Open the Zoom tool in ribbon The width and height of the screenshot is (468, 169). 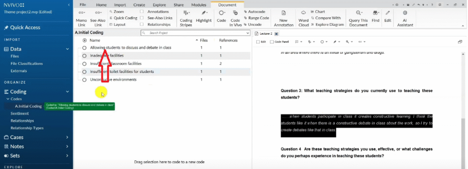pos(117,11)
